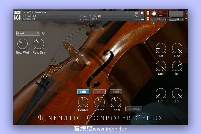Image resolution: width=201 pixels, height=134 pixels.
Task: Click the Sus envelope knob
Action: pyautogui.click(x=161, y=66)
